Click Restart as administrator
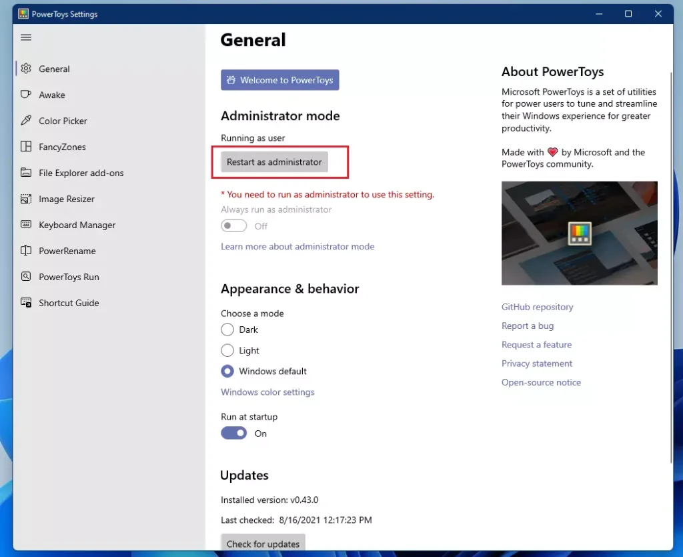 pos(274,162)
